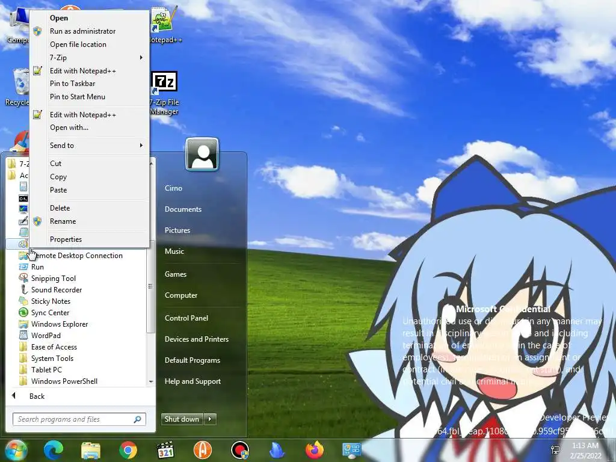Open Help and Support link
616x462 pixels.
(x=193, y=381)
